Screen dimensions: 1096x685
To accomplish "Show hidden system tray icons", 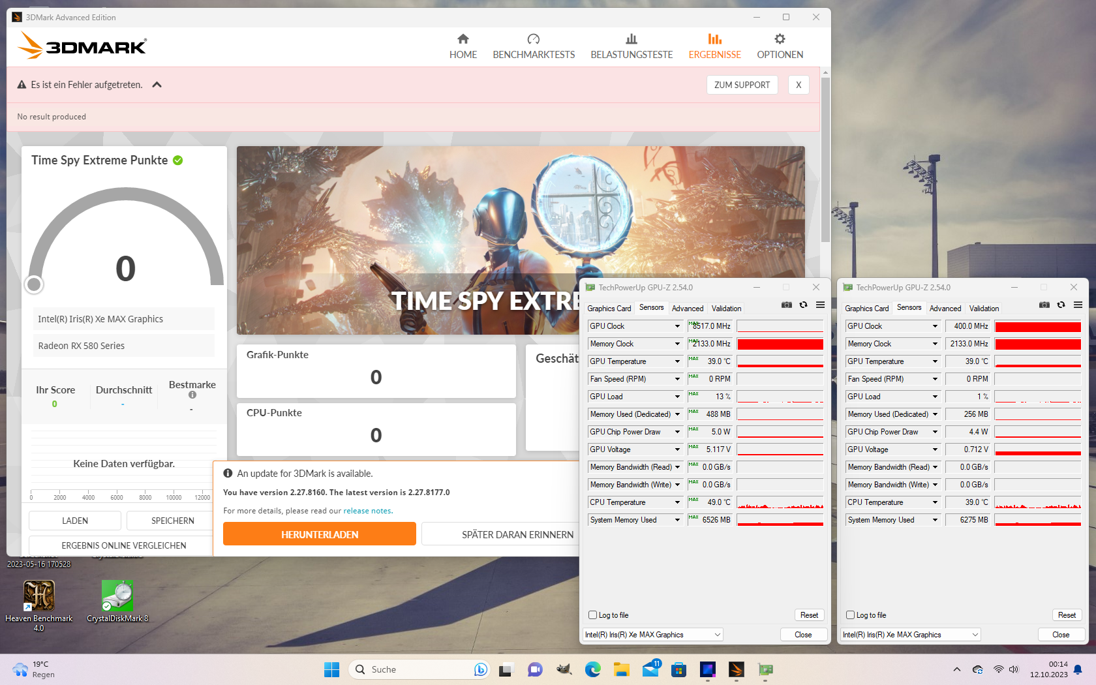I will (x=956, y=669).
